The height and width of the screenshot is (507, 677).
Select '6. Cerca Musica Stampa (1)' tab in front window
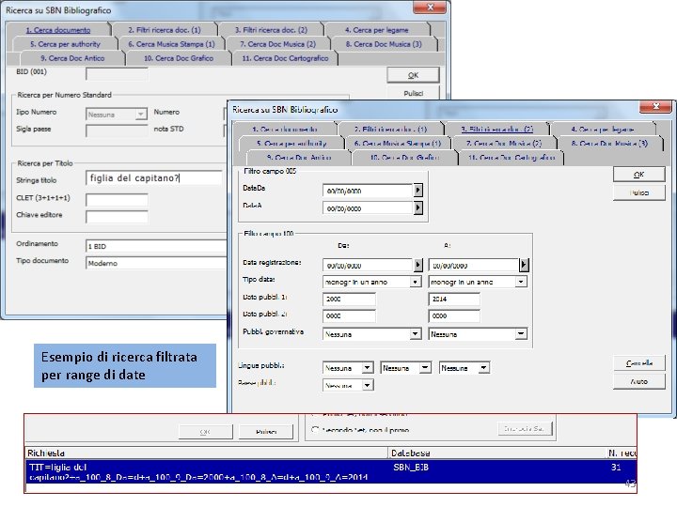pyautogui.click(x=397, y=143)
